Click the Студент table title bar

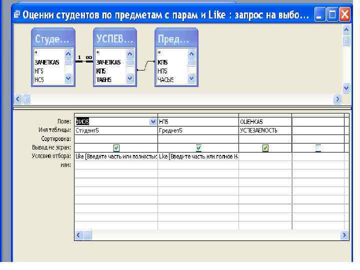53,39
